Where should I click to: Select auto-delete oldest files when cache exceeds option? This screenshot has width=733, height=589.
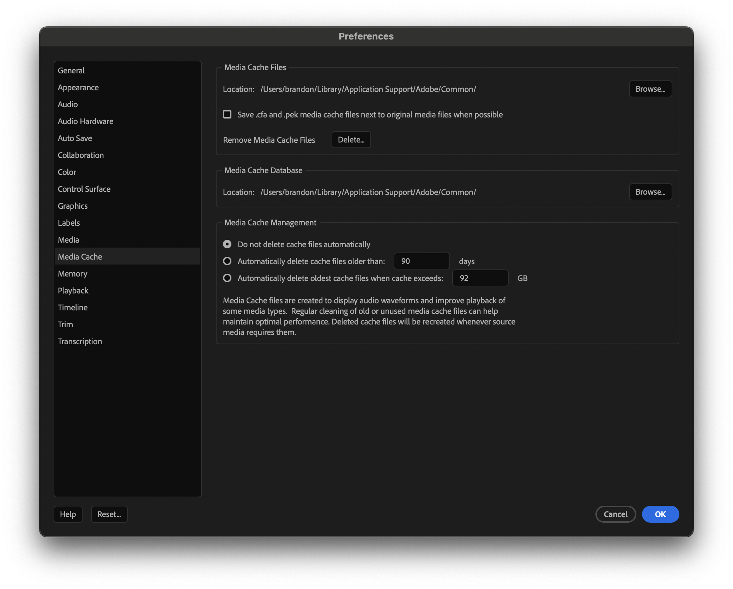pyautogui.click(x=227, y=278)
